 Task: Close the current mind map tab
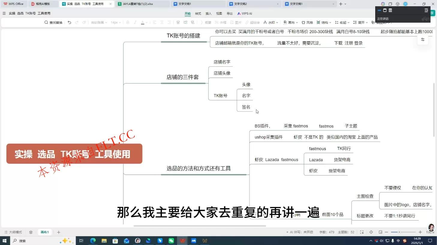click(x=111, y=4)
